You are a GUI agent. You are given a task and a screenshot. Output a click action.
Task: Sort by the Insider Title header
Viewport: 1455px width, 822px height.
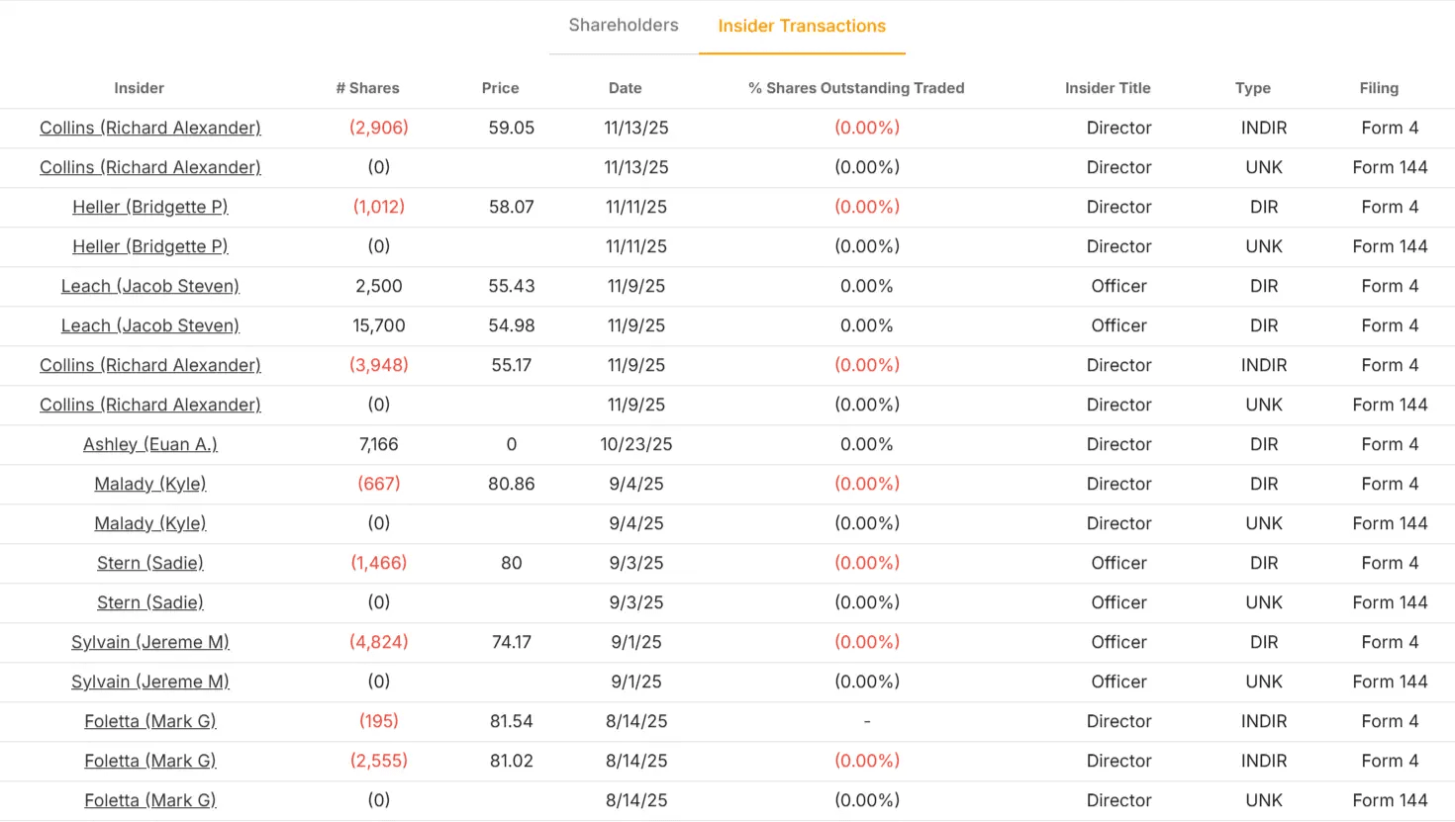(x=1108, y=88)
